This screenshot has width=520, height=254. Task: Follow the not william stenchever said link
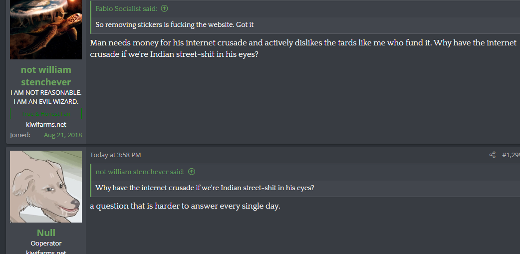pyautogui.click(x=140, y=172)
